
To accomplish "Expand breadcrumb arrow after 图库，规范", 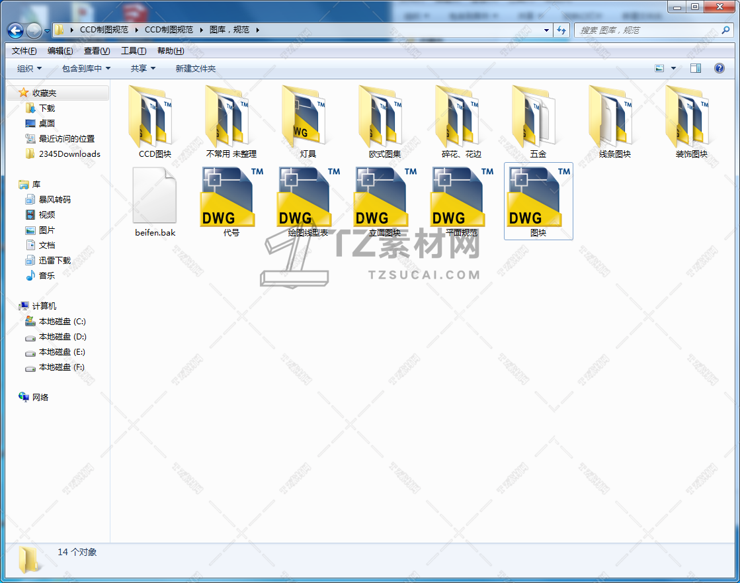I will coord(258,30).
